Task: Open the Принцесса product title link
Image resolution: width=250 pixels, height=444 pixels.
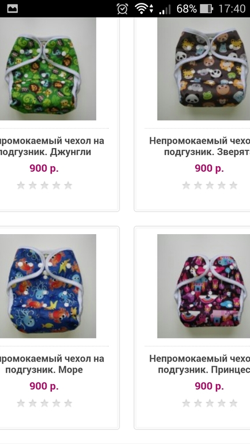Action: coord(200,364)
